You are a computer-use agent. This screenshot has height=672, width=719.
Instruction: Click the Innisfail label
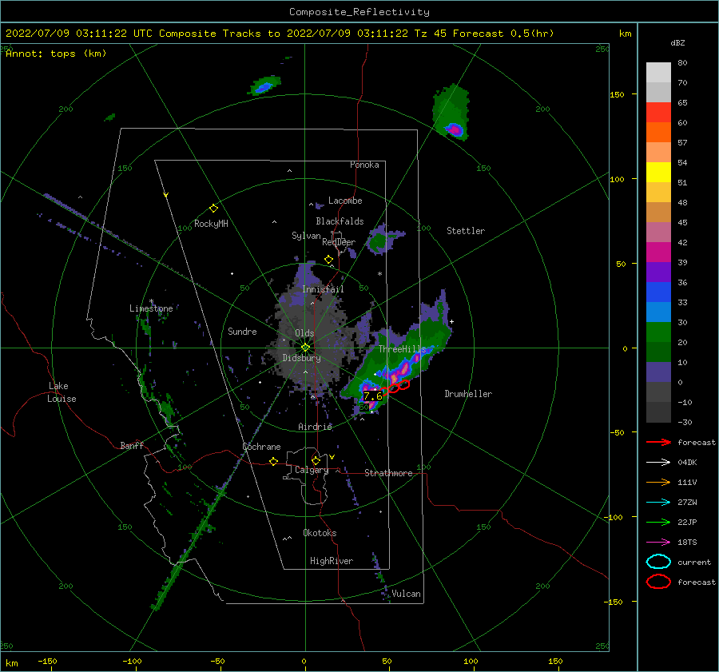pyautogui.click(x=323, y=289)
